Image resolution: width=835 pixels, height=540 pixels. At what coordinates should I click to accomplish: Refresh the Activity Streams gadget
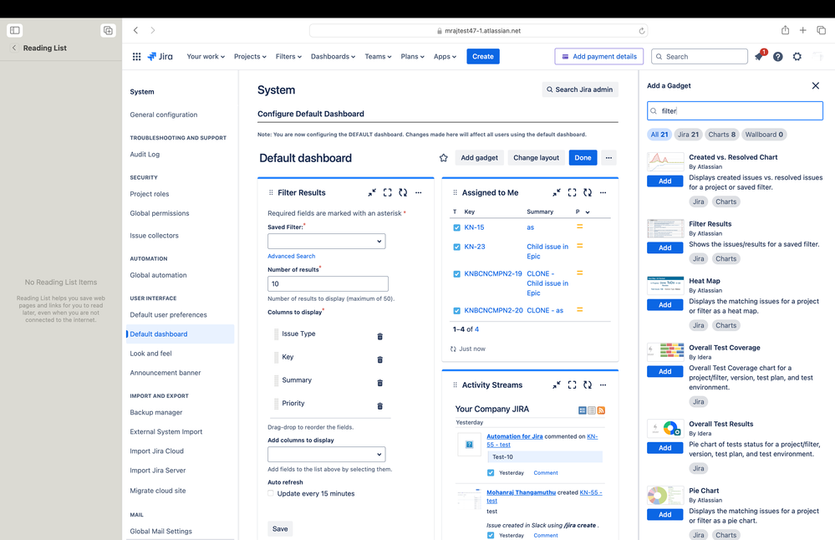(x=588, y=385)
